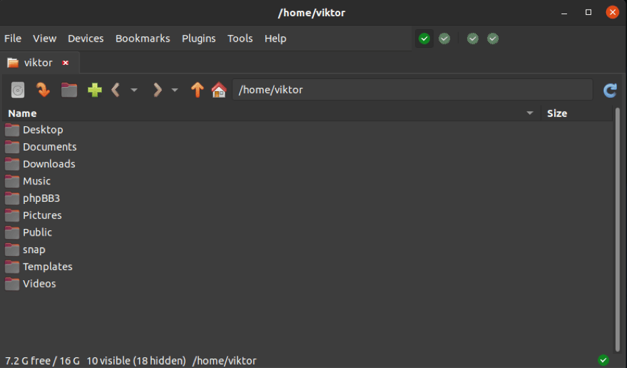Screen dimensions: 627x368
Task: Select the snap folder name
Action: [x=34, y=250]
